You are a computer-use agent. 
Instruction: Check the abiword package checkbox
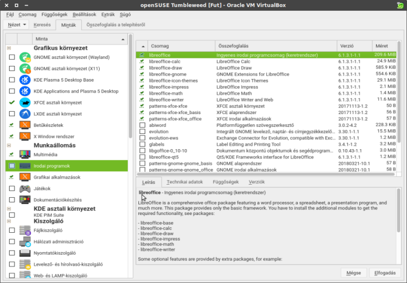coord(142,125)
